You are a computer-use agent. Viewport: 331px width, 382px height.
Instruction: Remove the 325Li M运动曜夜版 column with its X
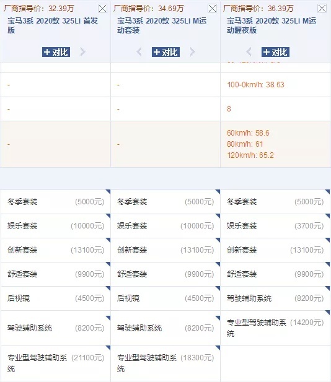click(x=322, y=9)
